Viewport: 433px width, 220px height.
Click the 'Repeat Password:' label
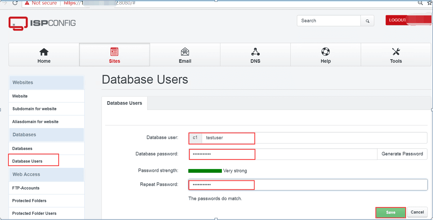159,185
